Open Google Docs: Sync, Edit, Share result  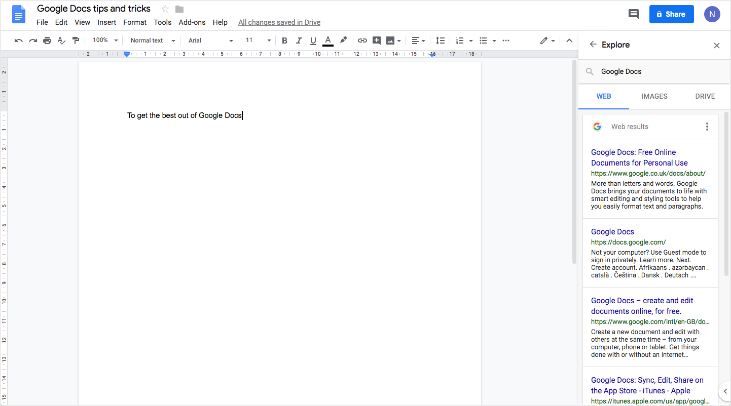pyautogui.click(x=647, y=385)
